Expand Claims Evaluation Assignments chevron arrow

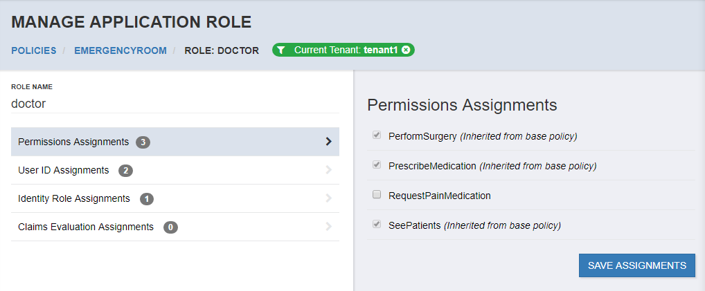[x=329, y=226]
